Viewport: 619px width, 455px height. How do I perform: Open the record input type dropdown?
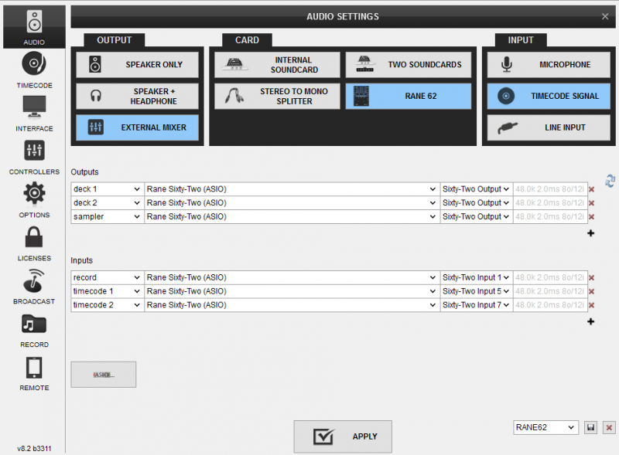[108, 277]
